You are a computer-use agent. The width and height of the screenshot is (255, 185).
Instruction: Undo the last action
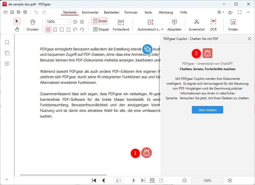click(36, 12)
